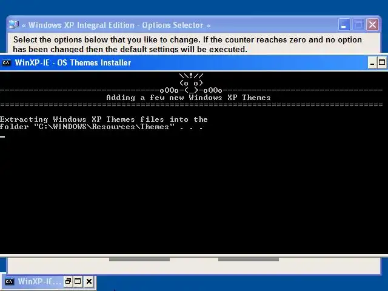This screenshot has height=291, width=388.
Task: Close the minimized WinXP-IE window
Action: (x=89, y=281)
